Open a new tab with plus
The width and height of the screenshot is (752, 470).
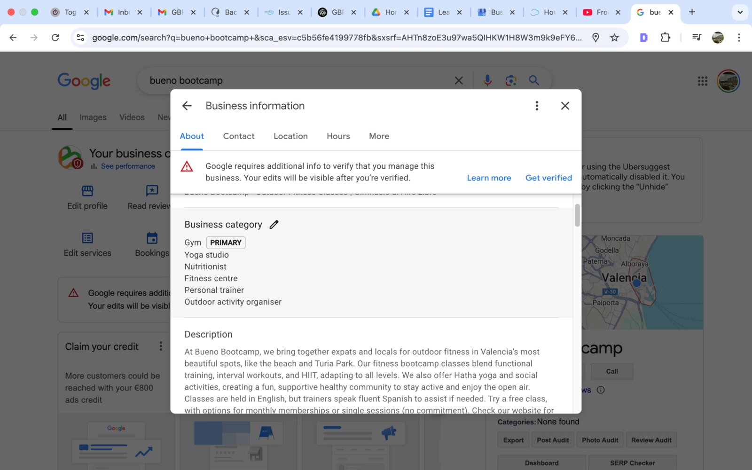[x=692, y=12]
